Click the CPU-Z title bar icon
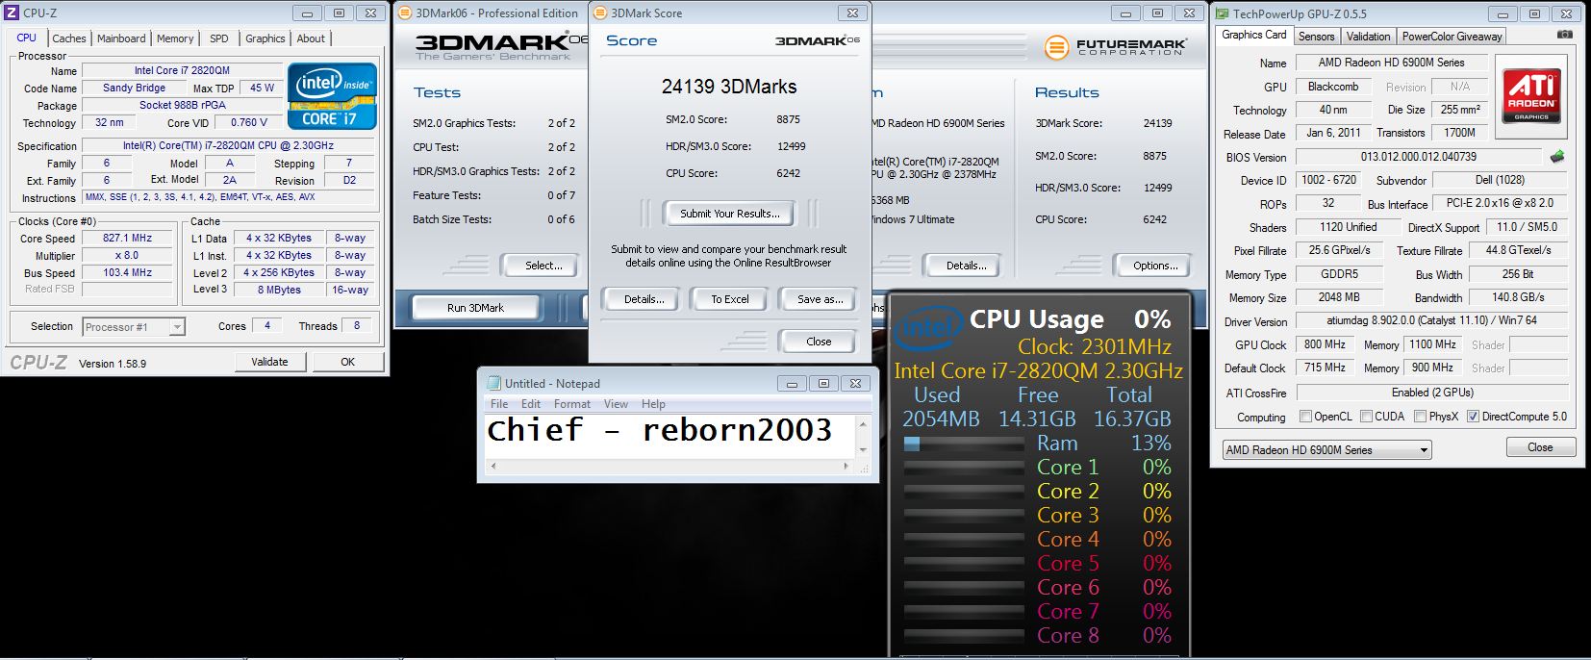Image resolution: width=1591 pixels, height=660 pixels. tap(11, 13)
